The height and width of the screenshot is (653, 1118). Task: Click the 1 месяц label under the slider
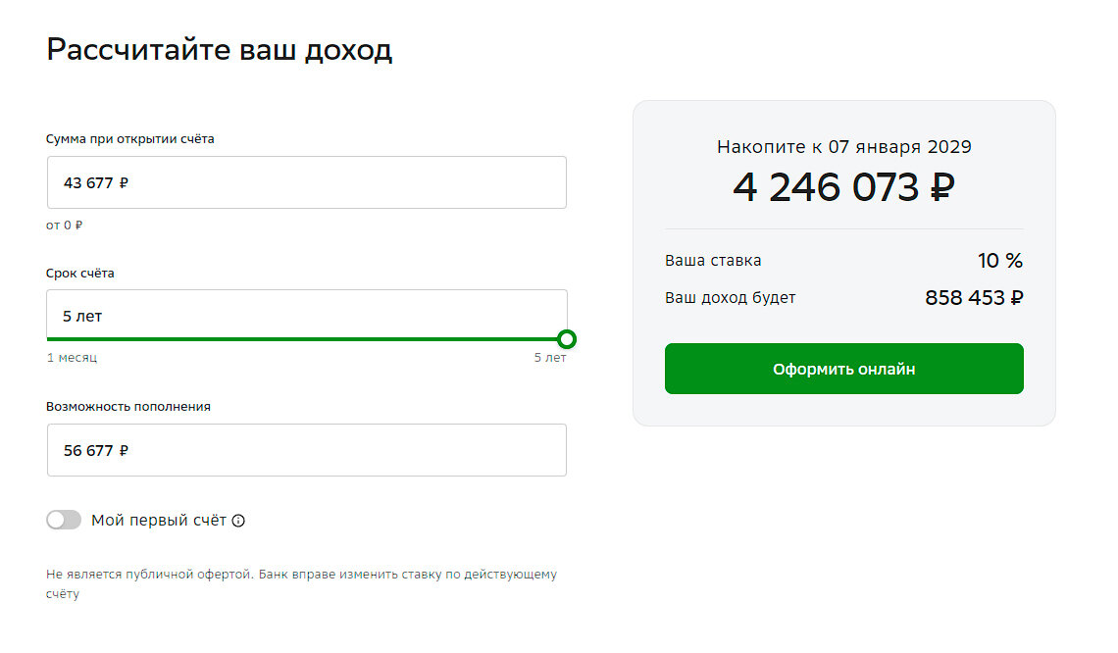pos(72,358)
